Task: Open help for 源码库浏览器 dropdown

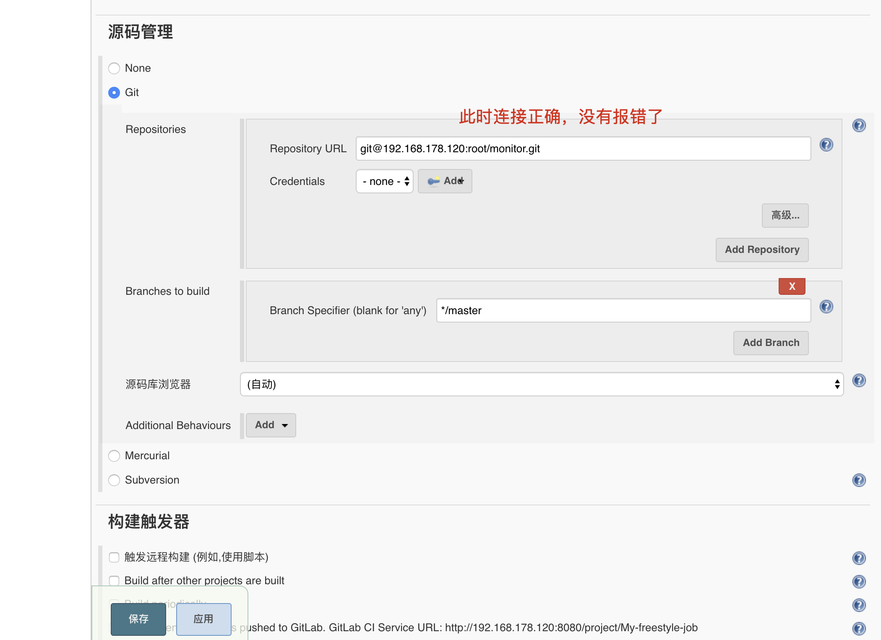Action: click(x=859, y=380)
